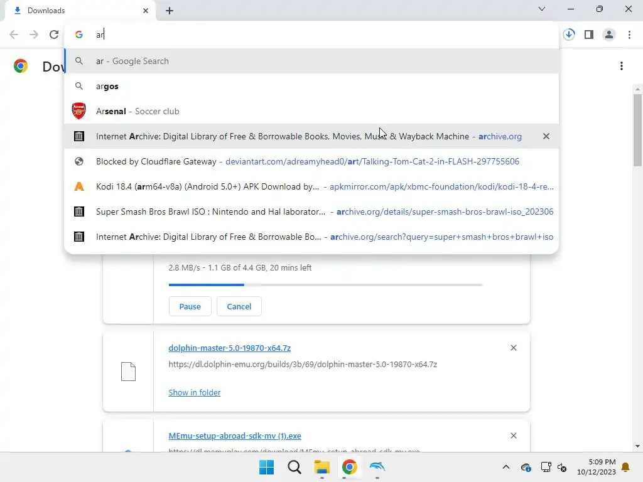Close the Downloads tab
Viewport: 643px width, 482px height.
click(x=146, y=11)
